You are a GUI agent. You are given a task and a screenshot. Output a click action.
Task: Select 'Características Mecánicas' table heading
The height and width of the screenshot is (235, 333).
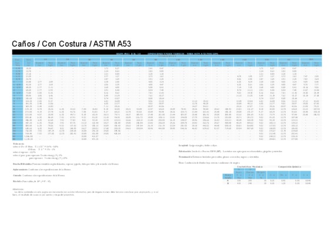[x=249, y=167]
